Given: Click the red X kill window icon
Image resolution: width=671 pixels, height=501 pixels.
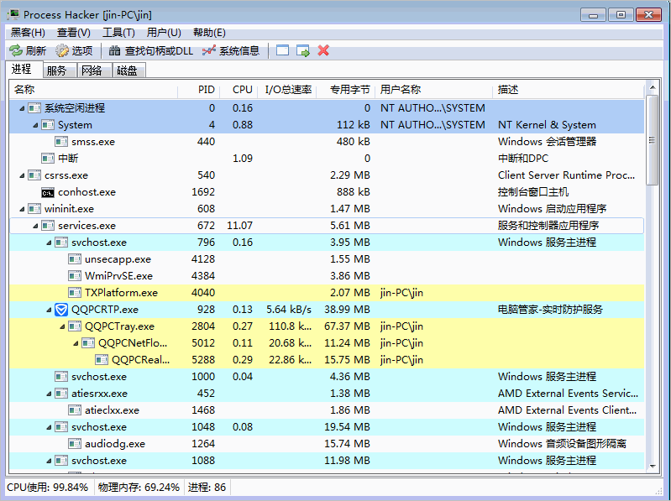Looking at the screenshot, I should pos(323,50).
